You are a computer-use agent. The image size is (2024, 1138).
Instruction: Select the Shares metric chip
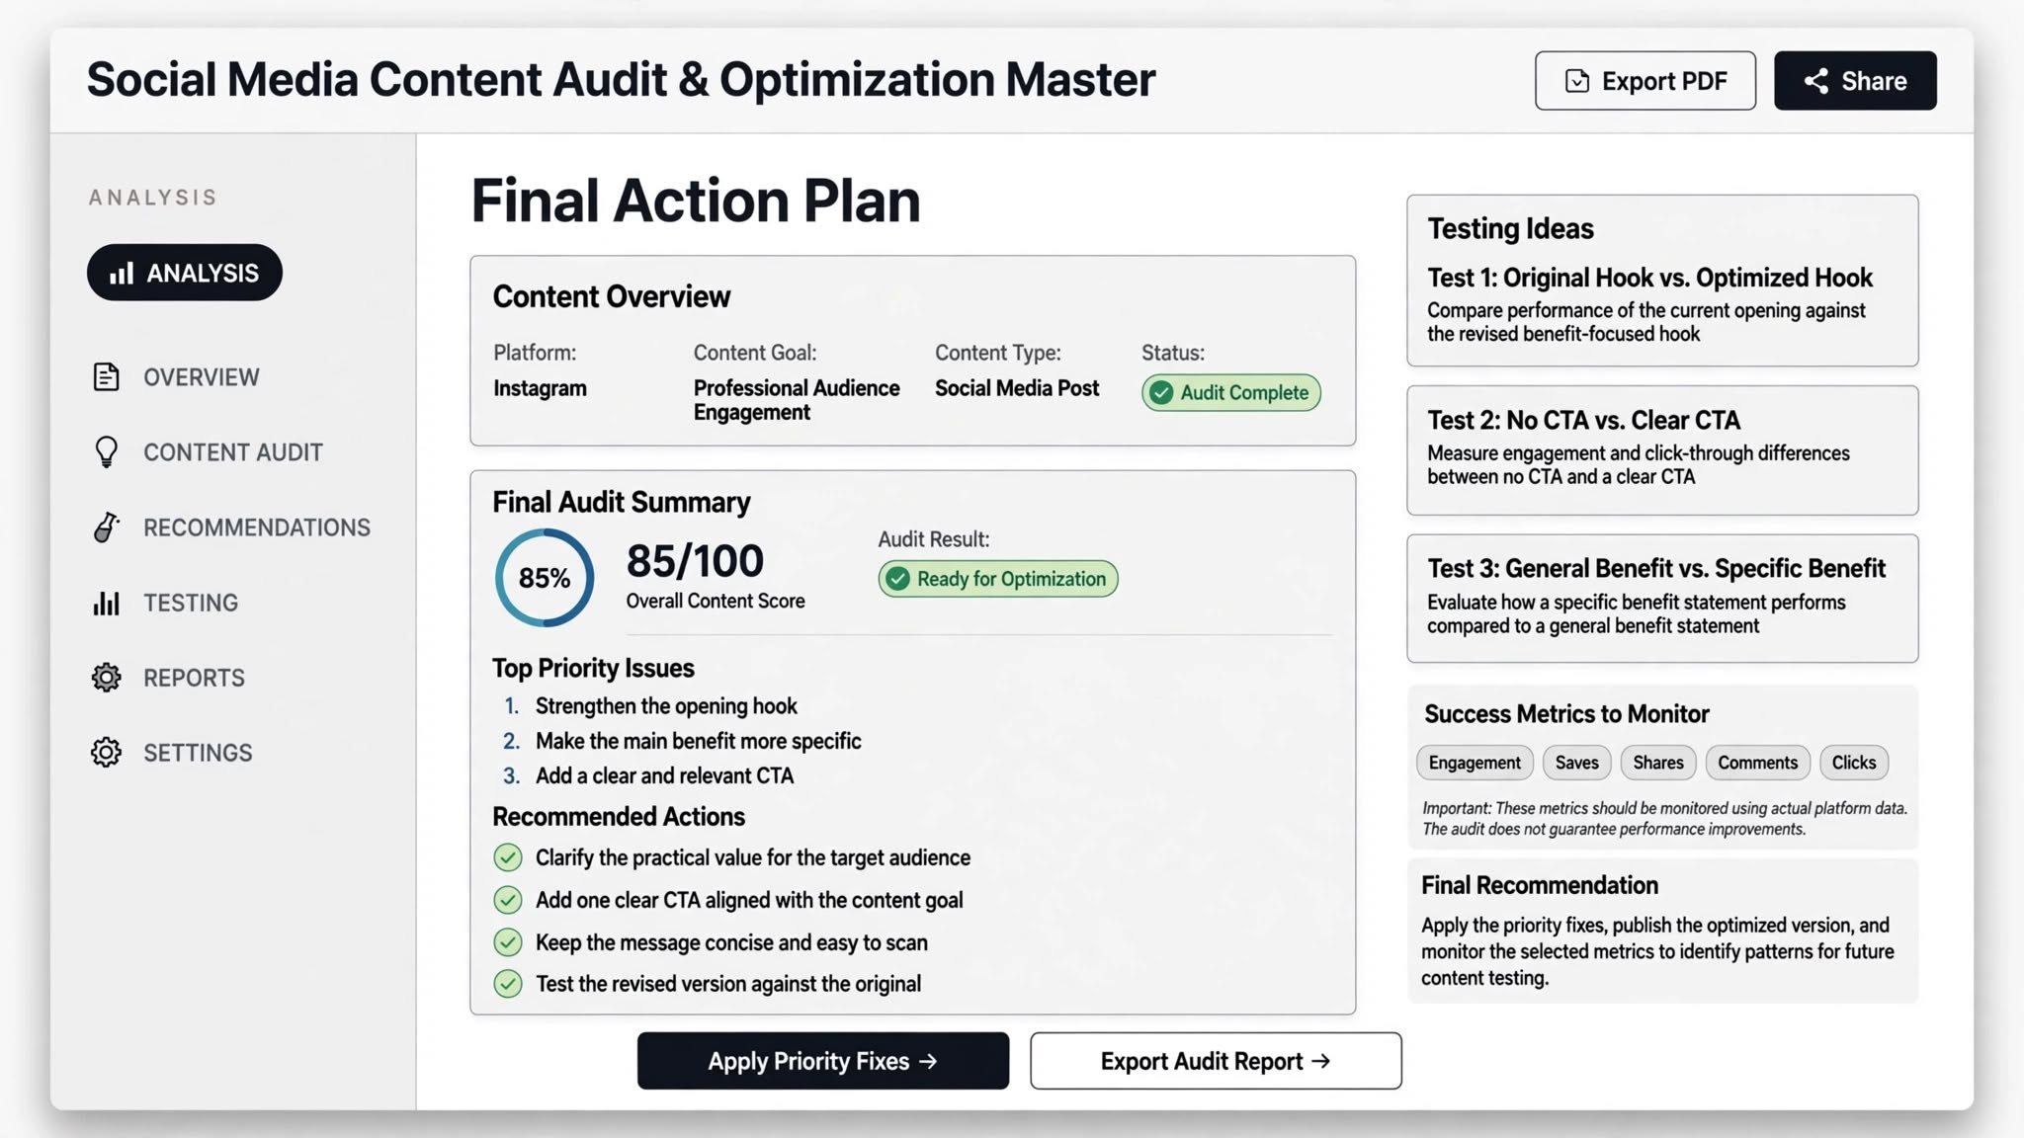pyautogui.click(x=1658, y=763)
